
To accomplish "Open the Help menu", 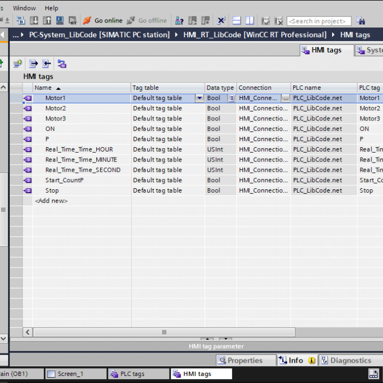I will [51, 8].
